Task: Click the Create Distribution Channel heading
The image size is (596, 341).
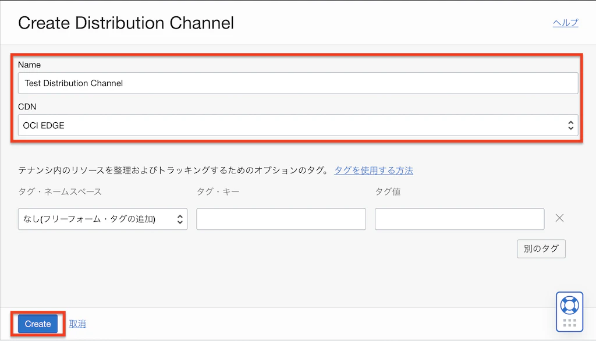Action: click(126, 23)
